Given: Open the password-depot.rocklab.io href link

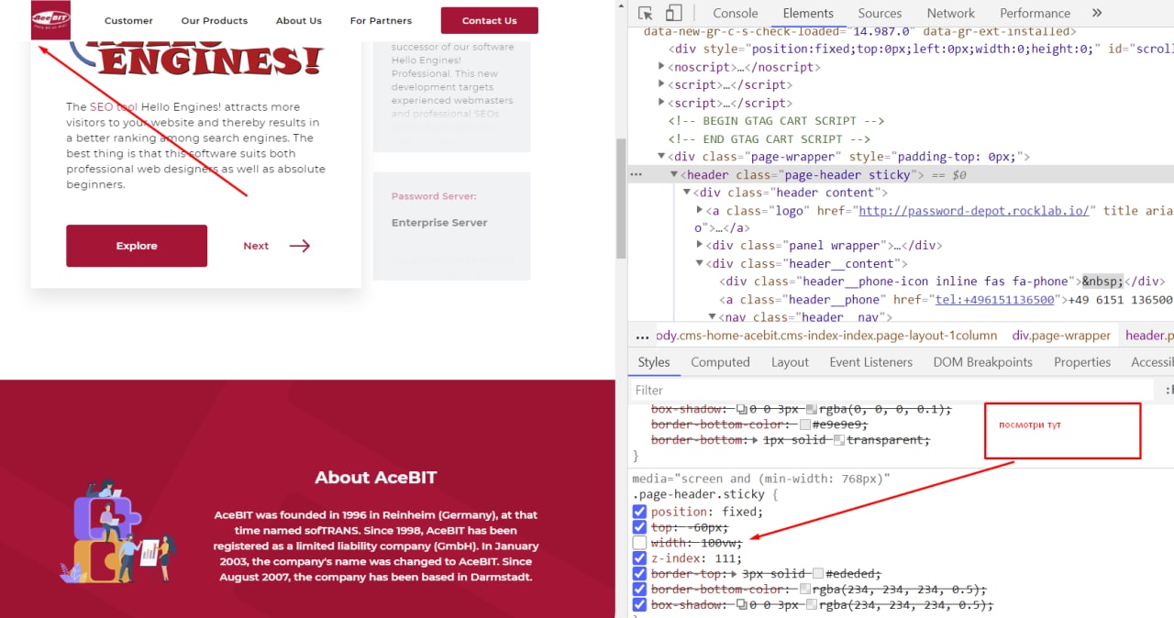Looking at the screenshot, I should [x=973, y=210].
